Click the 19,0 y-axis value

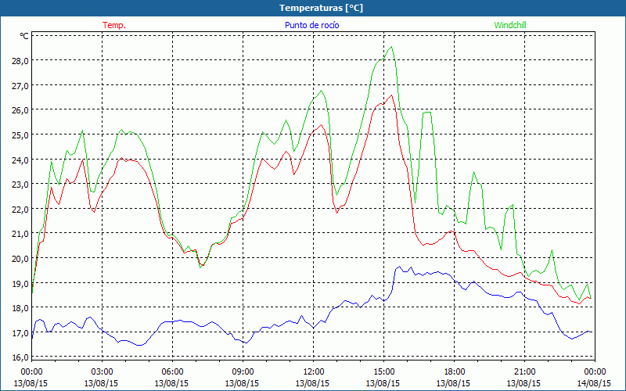click(x=21, y=283)
